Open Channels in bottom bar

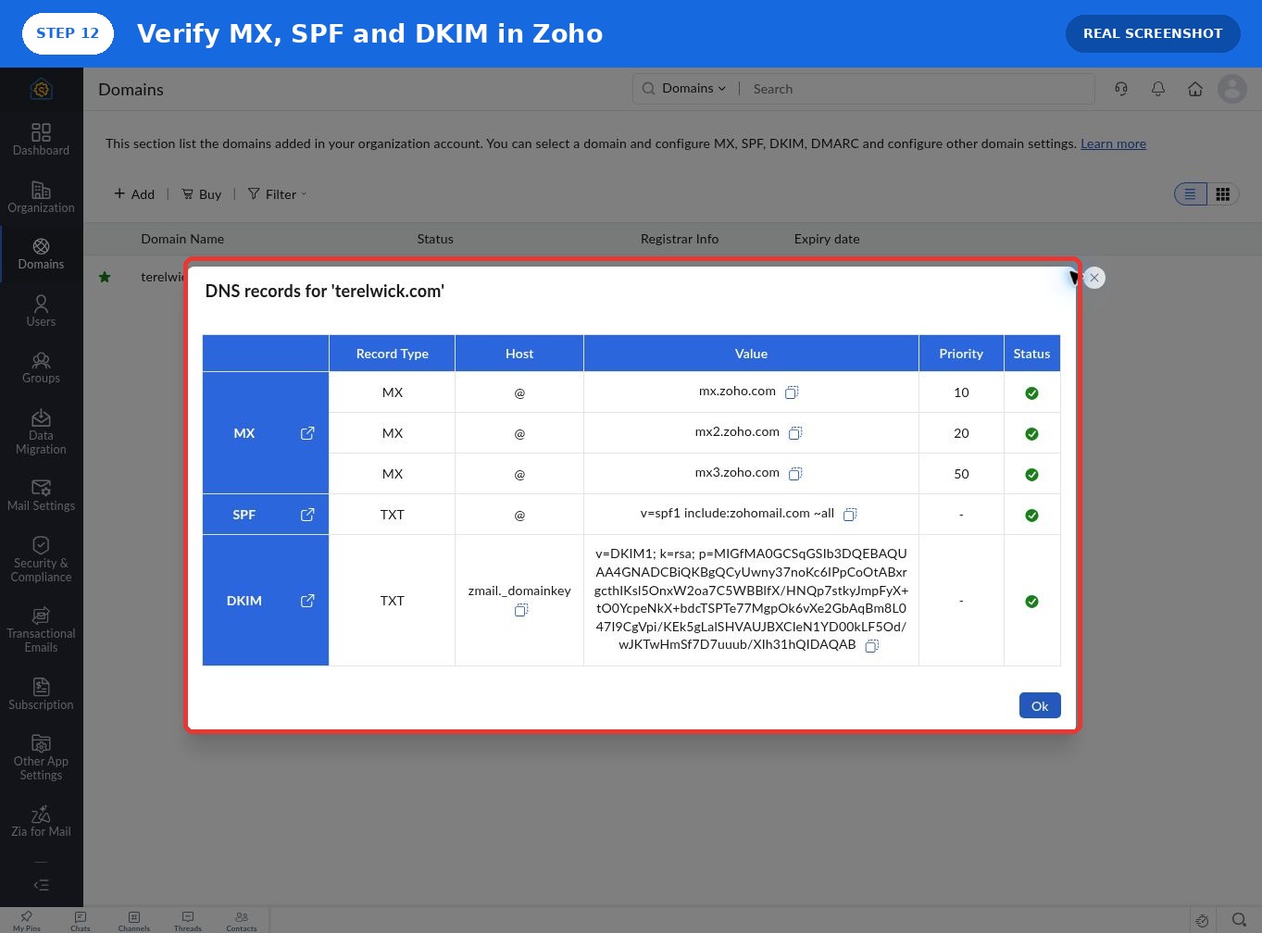point(134,921)
